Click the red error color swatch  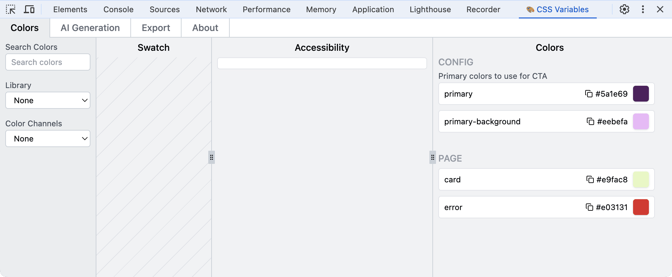pos(641,207)
